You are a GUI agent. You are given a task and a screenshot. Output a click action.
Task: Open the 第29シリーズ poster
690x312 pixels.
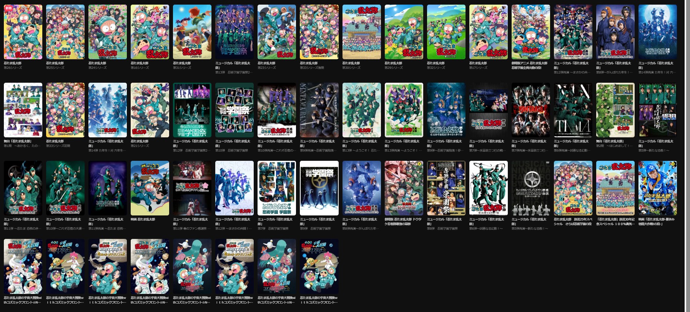click(404, 32)
